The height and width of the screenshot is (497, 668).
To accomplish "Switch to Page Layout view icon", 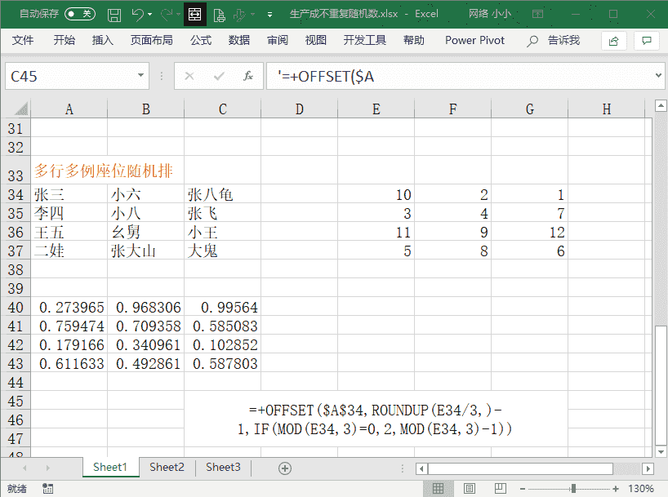I will tap(470, 489).
